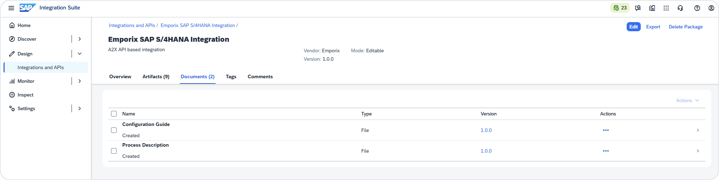Open the support headset icon

tap(680, 8)
